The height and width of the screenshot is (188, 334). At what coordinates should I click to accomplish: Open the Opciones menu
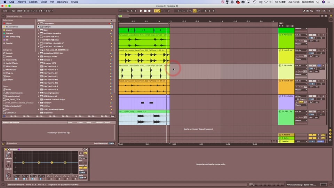(62, 2)
